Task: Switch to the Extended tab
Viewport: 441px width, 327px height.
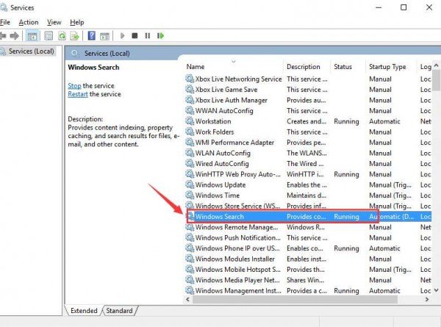Action: (84, 311)
